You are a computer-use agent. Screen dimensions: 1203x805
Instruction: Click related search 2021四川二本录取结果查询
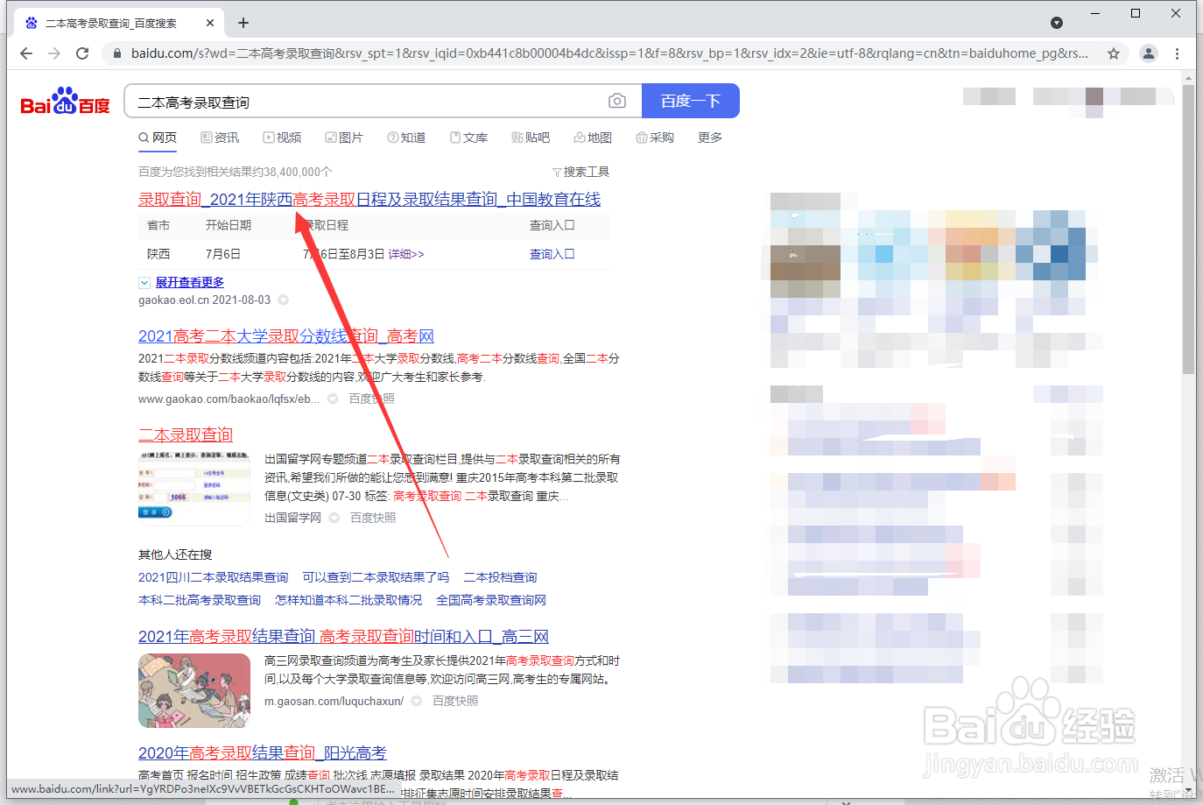(214, 577)
